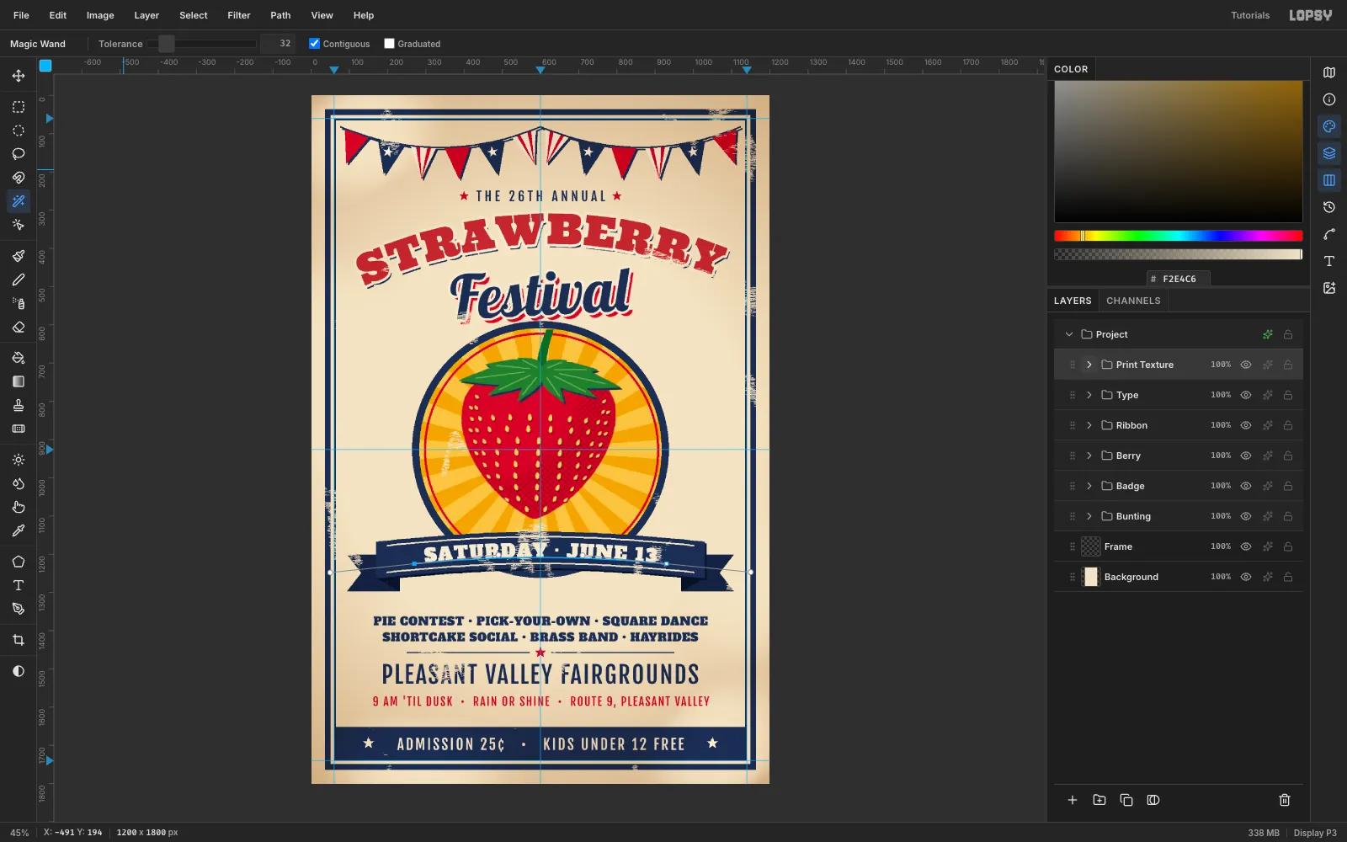
Task: Select the Eraser tool
Action: [x=19, y=327]
